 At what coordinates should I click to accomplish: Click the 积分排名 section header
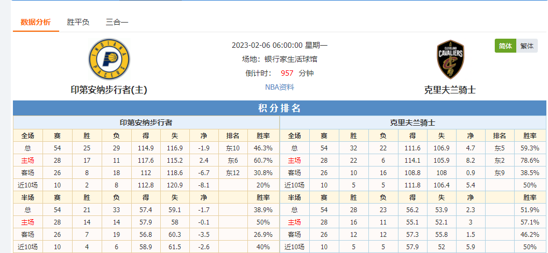(280, 108)
